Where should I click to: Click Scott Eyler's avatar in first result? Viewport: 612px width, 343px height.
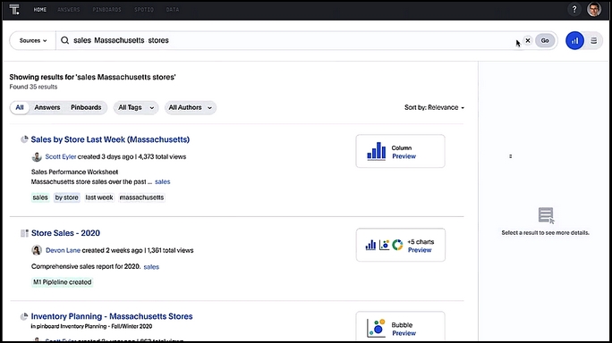tap(37, 156)
